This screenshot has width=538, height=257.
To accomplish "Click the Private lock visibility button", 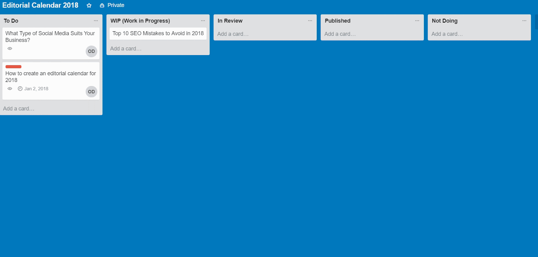I will [112, 5].
